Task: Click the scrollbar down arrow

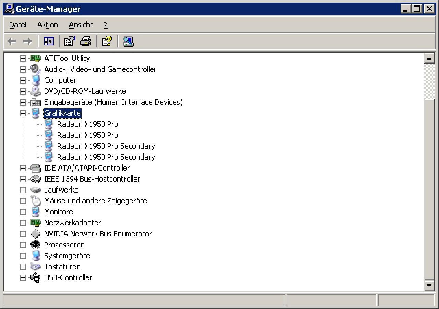Action: (429, 285)
